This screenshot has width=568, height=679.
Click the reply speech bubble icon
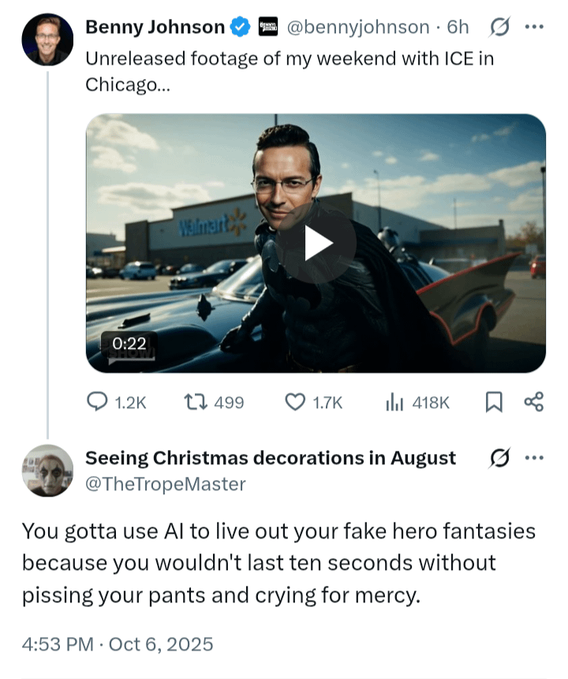97,403
